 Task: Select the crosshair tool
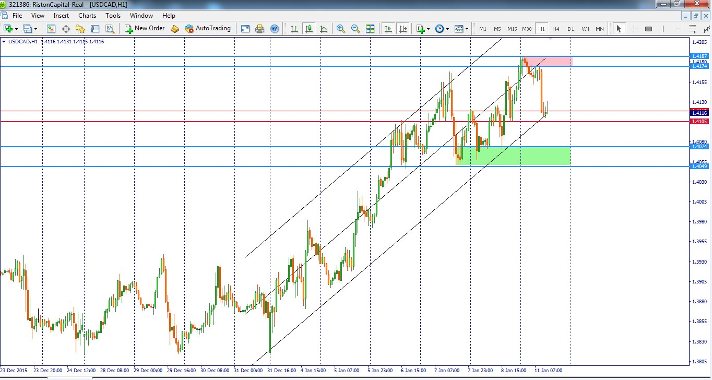[634, 29]
